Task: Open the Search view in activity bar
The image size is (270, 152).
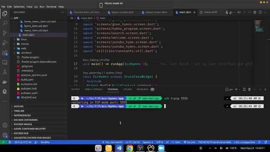Action: point(5,23)
